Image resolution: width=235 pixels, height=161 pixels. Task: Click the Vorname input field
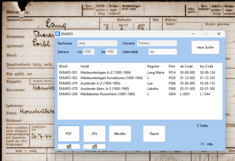157,43
